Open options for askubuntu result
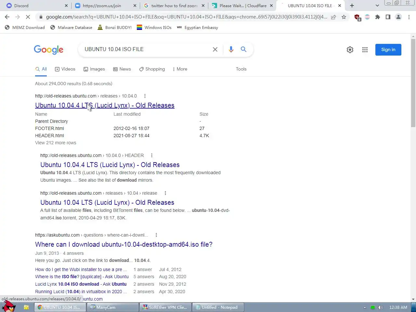Image resolution: width=416 pixels, height=312 pixels. tap(156, 235)
